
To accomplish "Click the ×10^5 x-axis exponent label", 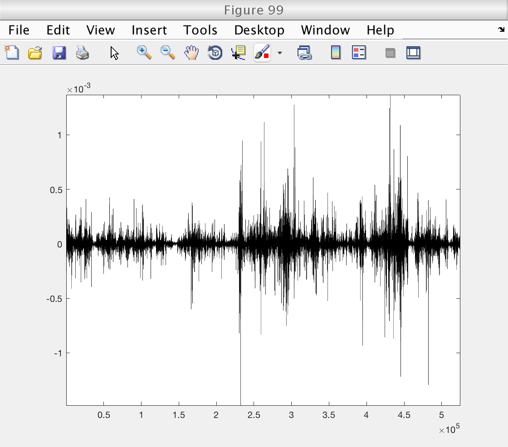I will [x=449, y=429].
